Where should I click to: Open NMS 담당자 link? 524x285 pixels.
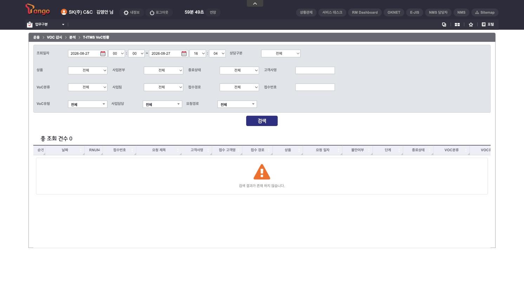point(438,12)
